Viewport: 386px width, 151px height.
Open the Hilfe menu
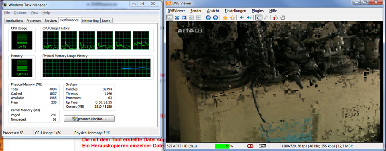point(273,11)
